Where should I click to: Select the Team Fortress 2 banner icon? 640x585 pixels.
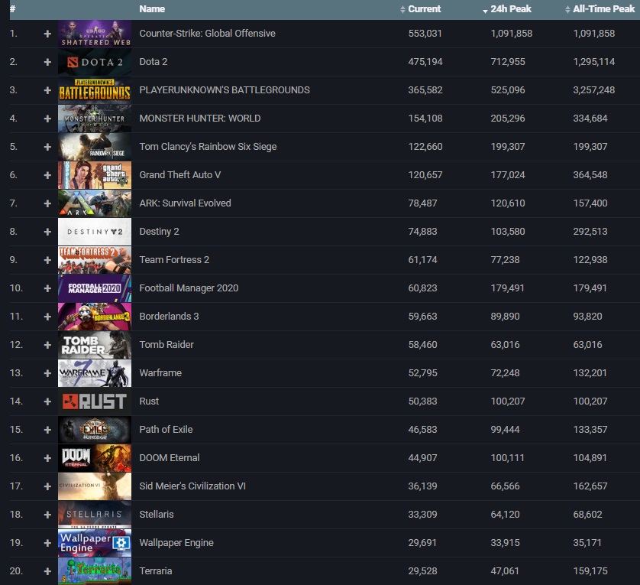click(94, 259)
